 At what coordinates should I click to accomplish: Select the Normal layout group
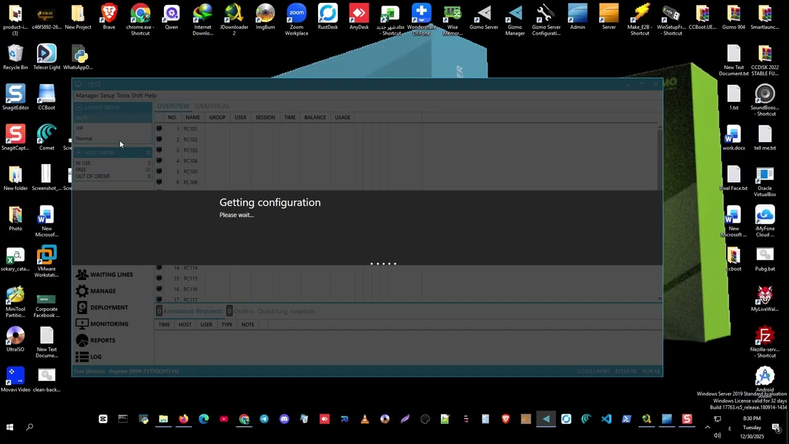click(113, 139)
